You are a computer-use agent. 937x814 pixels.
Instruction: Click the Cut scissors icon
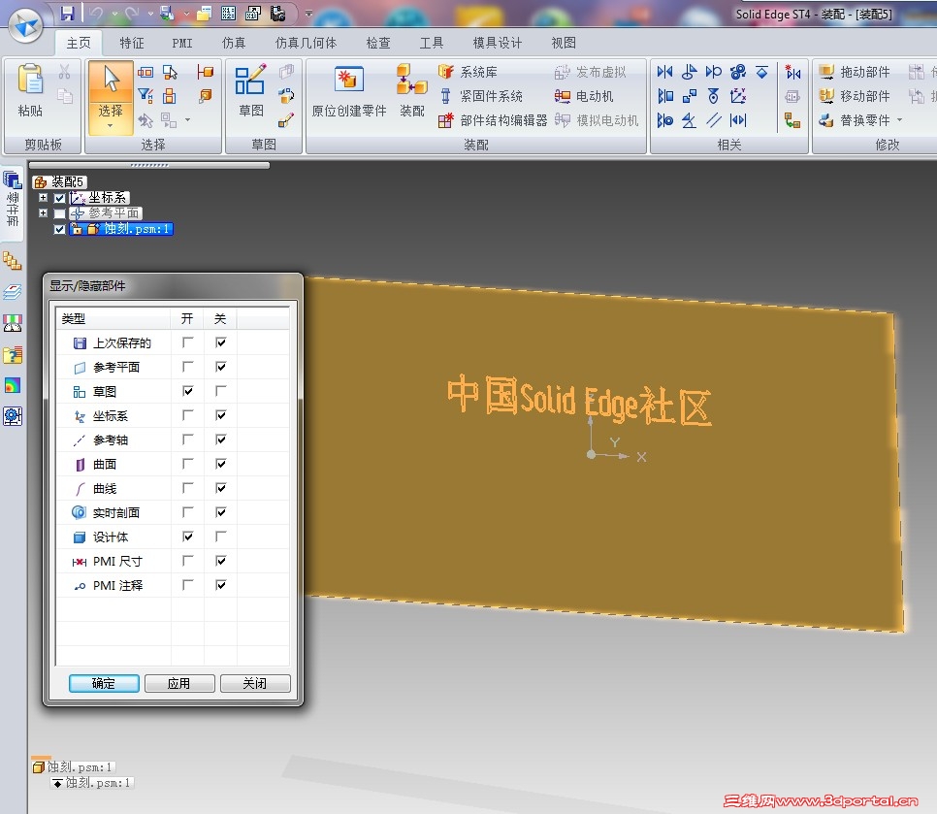click(x=65, y=72)
